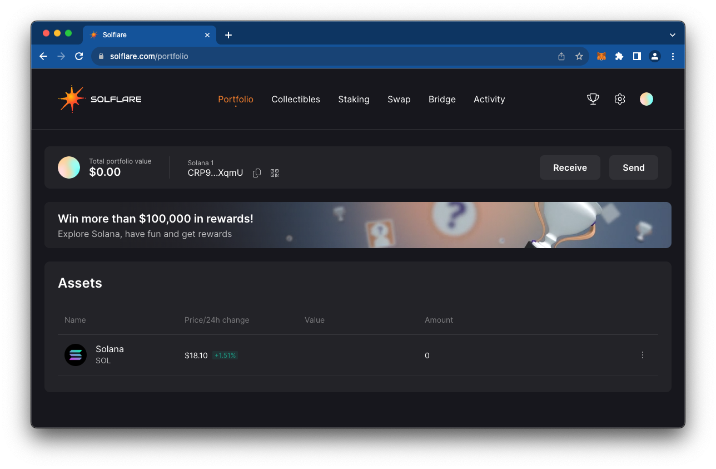Reload the Solflare page
This screenshot has width=716, height=469.
(78, 56)
